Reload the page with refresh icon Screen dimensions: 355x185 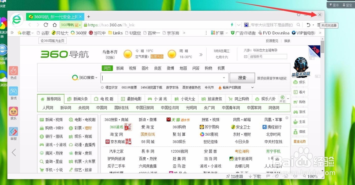pyautogui.click(x=46, y=25)
